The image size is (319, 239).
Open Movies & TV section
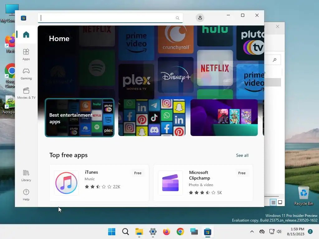point(26,93)
